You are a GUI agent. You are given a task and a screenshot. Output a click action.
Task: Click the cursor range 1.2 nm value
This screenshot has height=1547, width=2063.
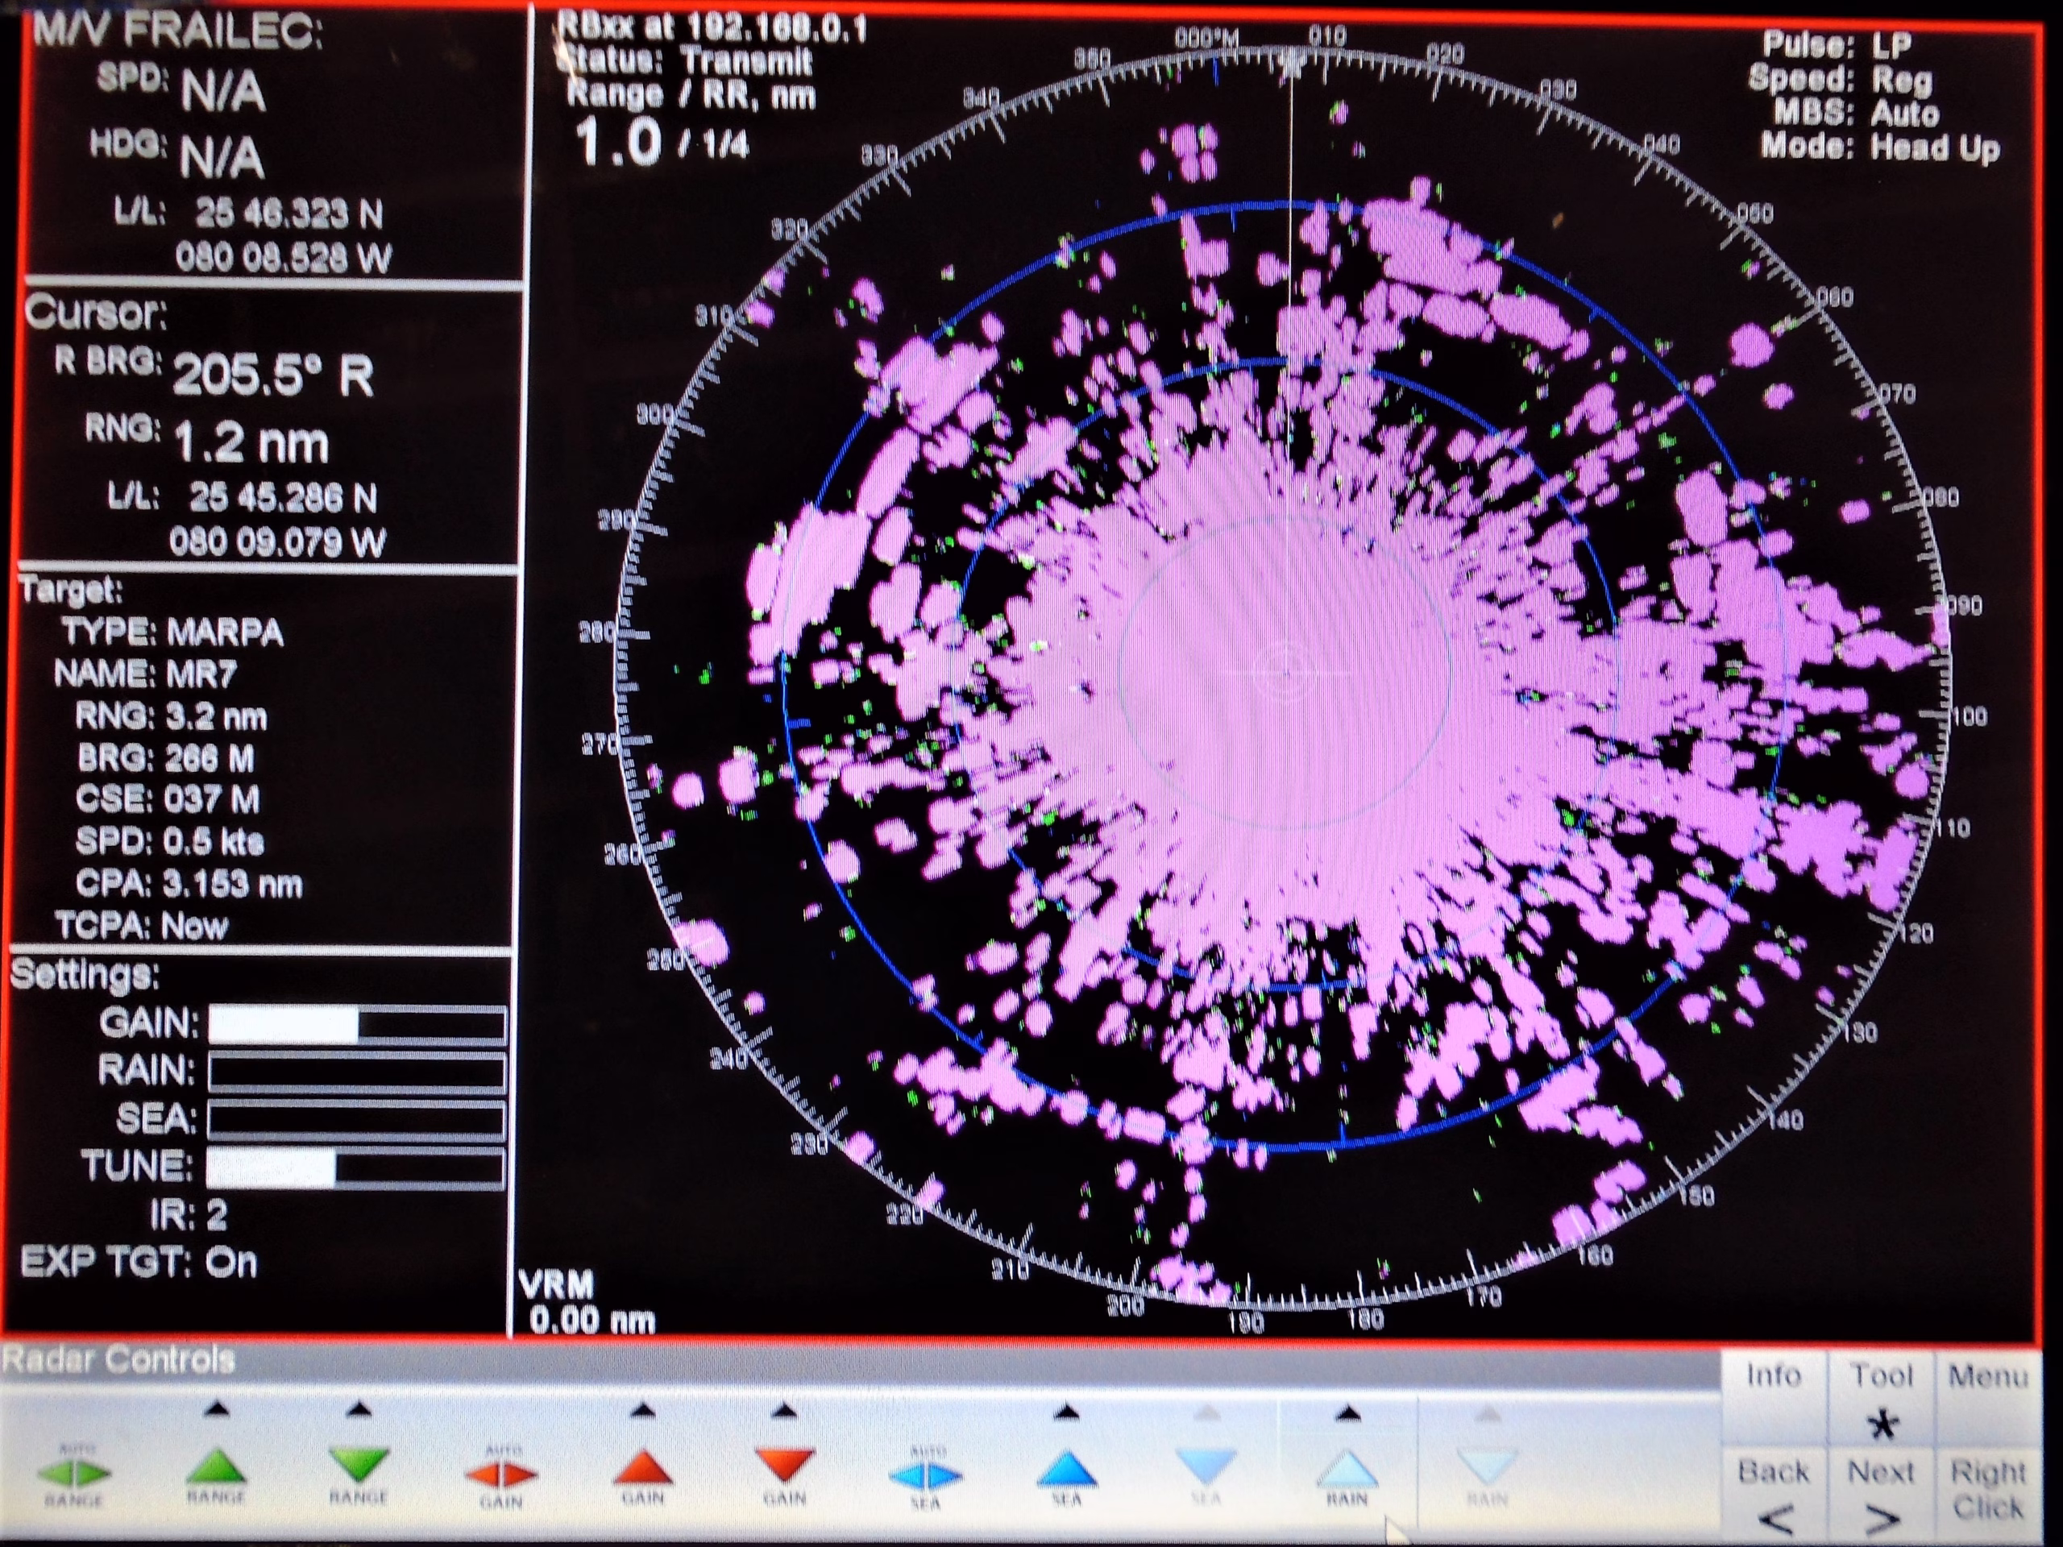point(251,444)
